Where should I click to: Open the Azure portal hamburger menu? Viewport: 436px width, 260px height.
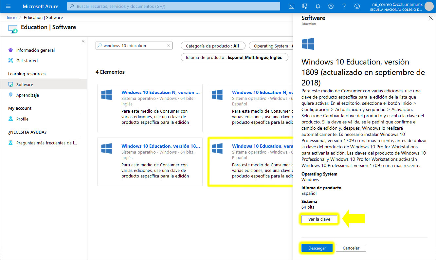8,6
